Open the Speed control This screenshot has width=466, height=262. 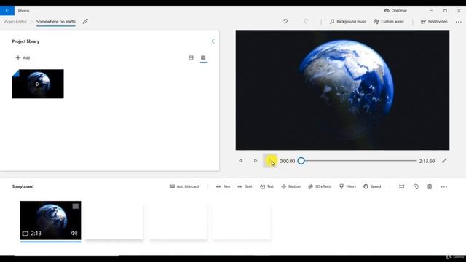372,186
